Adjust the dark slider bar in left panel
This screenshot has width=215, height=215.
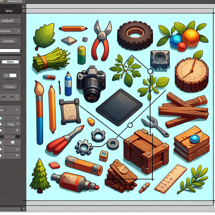pyautogui.click(x=10, y=136)
